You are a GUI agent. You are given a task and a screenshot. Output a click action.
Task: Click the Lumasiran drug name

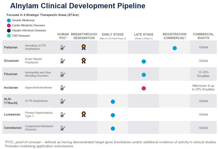pyautogui.click(x=12, y=115)
